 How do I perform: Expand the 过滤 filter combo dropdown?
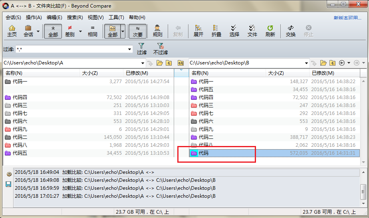(129, 49)
